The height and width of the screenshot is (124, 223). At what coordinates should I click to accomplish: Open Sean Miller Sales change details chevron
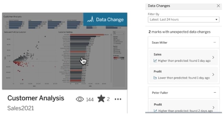(x=213, y=57)
